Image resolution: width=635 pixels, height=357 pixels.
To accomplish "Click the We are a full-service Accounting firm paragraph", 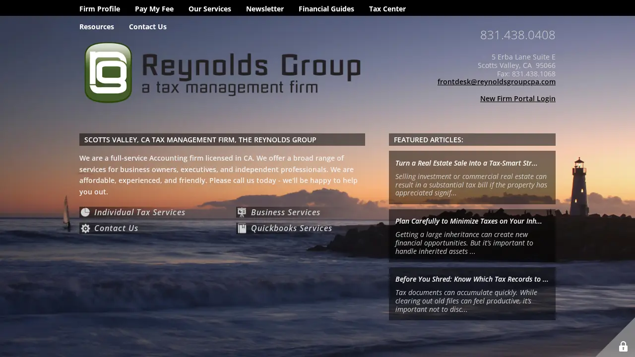I will point(219,175).
